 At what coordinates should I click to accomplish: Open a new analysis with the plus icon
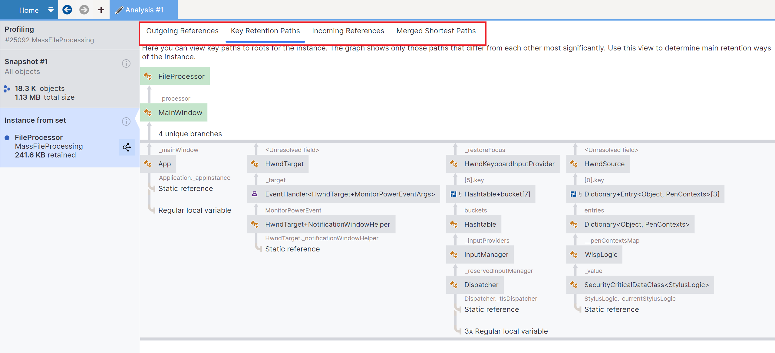(101, 9)
